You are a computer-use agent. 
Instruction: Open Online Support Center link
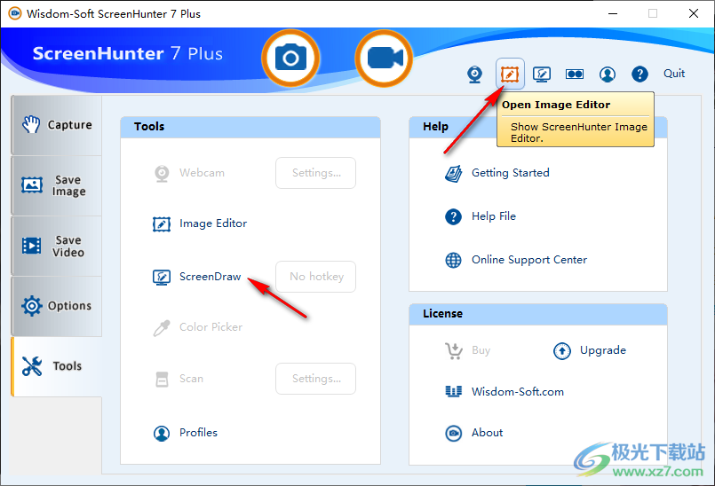point(529,260)
